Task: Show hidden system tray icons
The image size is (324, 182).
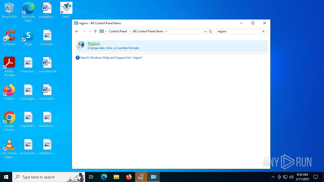Action: [273, 177]
